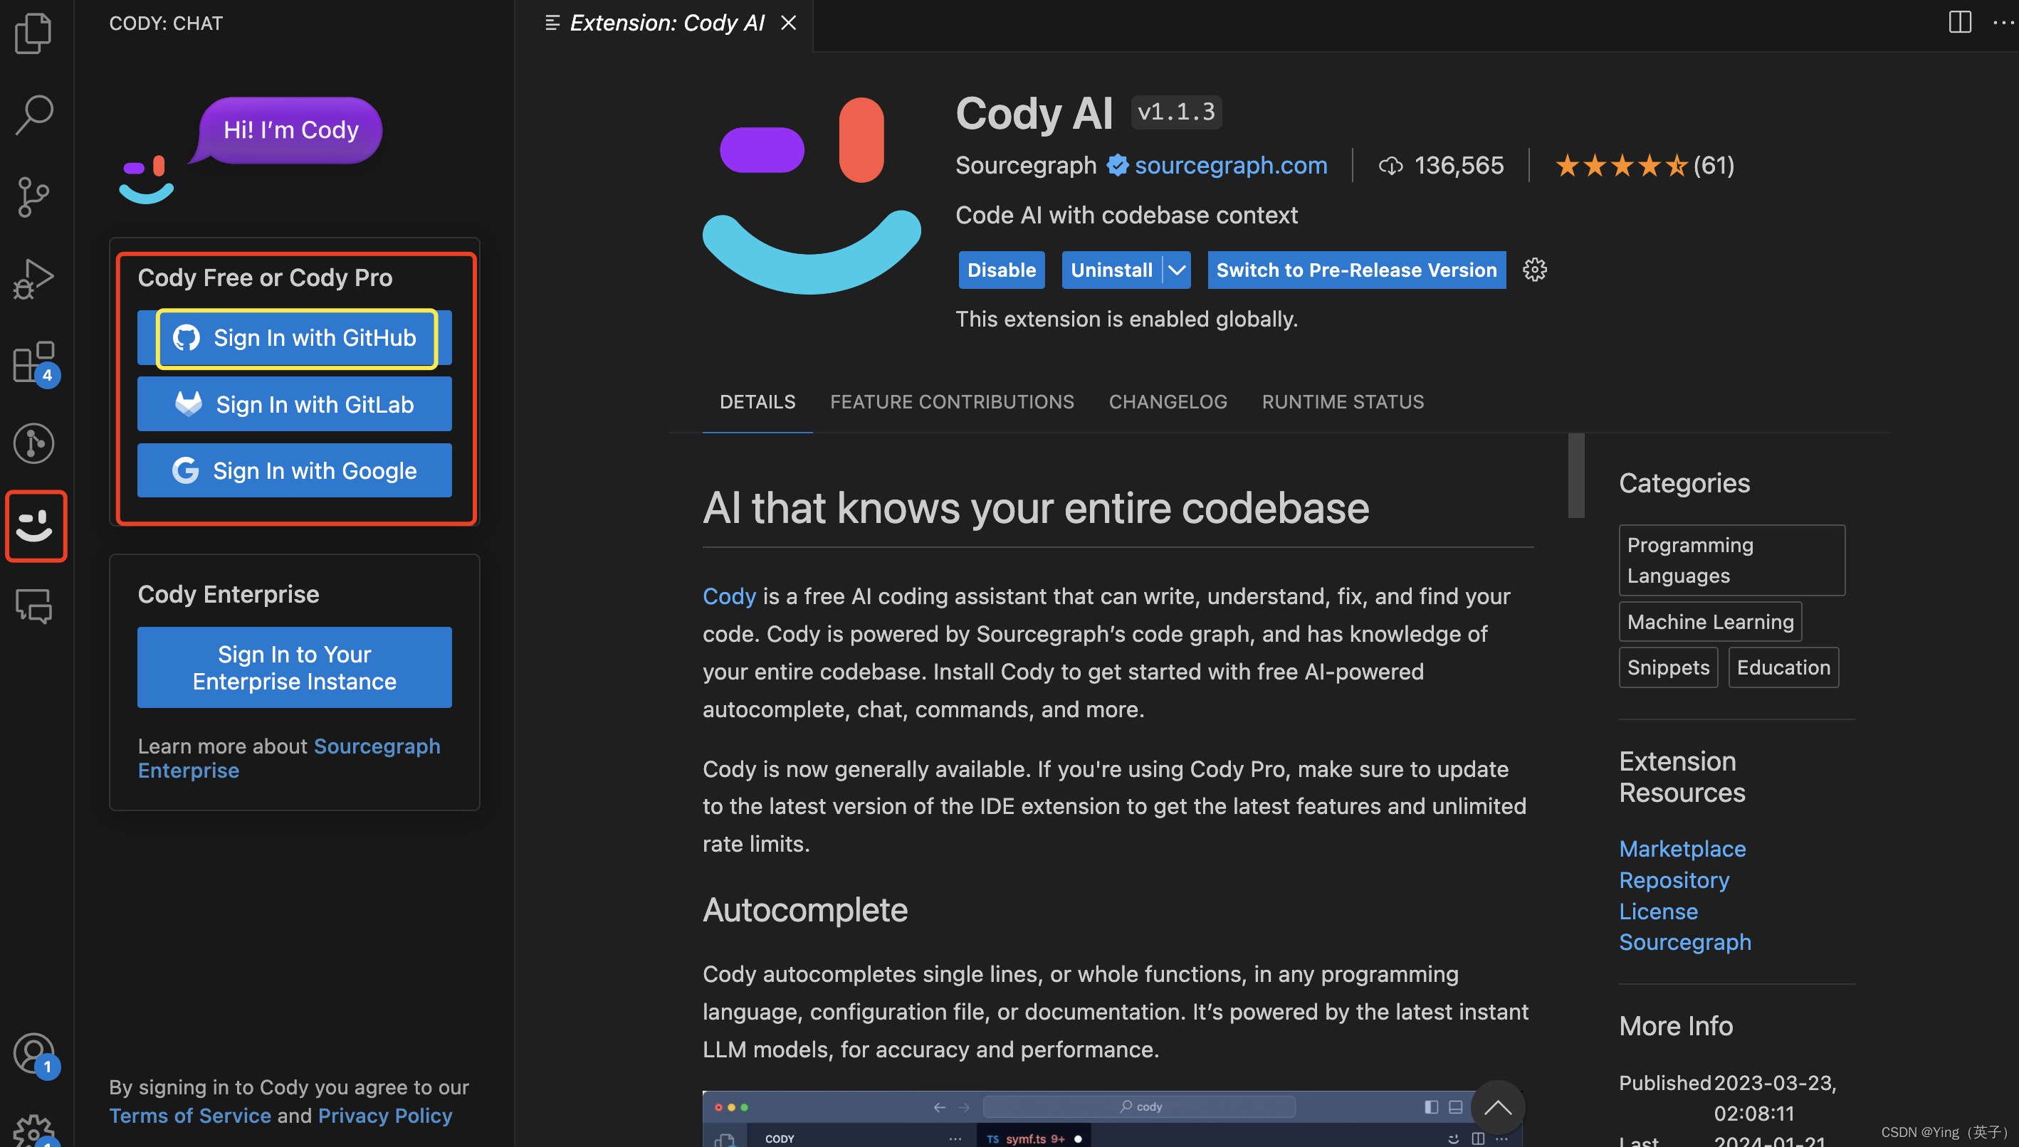Screen dimensions: 2019x1147
Task: Open the extension settings gear beside Pre-Release button
Action: (1535, 270)
